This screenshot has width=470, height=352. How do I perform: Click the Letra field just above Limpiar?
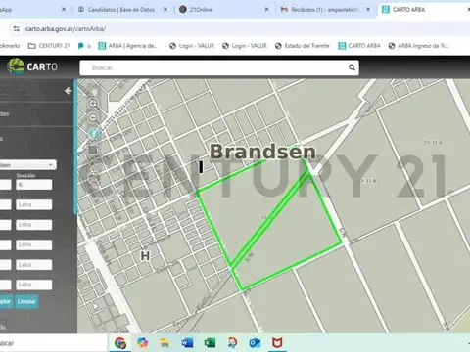[x=34, y=285]
